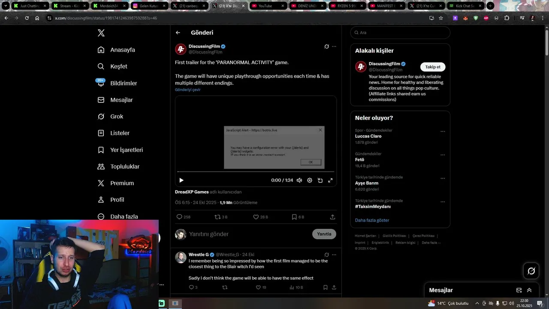Expand footer Daha fazla links

[431, 242]
